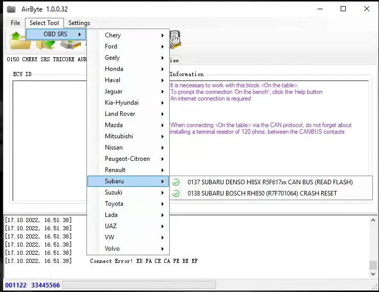This screenshot has height=292, width=379.
Task: Choose Kia-Hyundai from the brand list
Action: pos(122,103)
